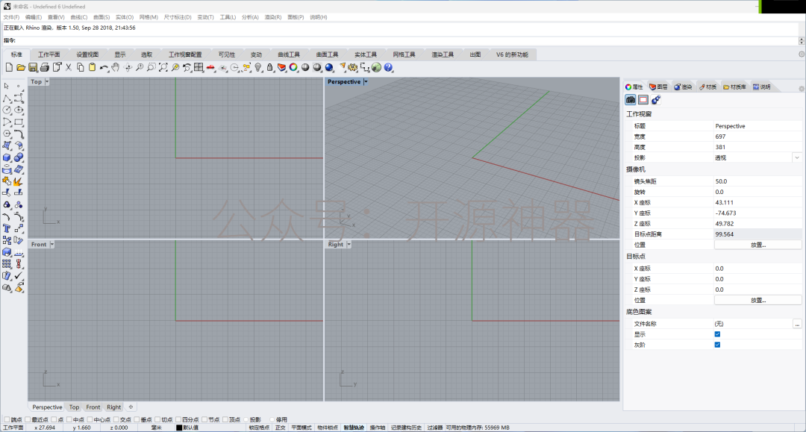Enable 顶点 vertex snap
The image size is (806, 432).
225,419
